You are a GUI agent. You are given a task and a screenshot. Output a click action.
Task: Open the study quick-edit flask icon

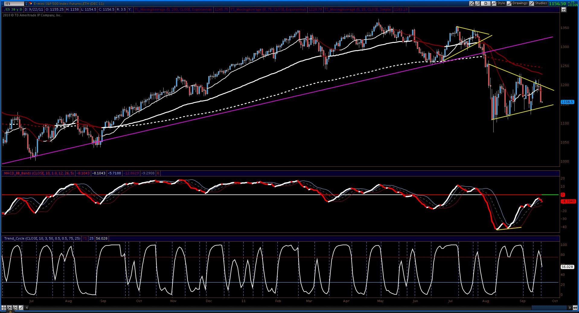click(472, 4)
